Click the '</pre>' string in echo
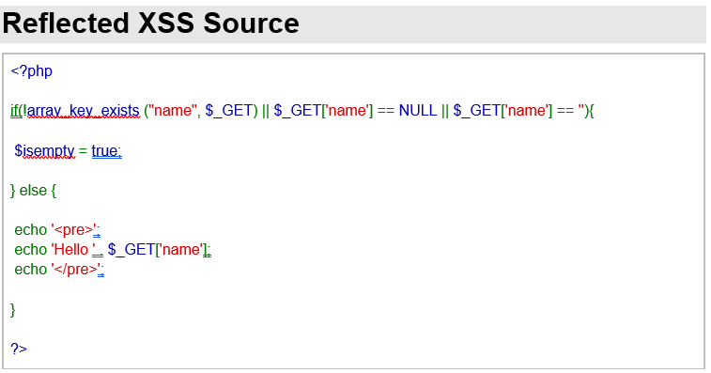711x373 pixels. (x=76, y=270)
